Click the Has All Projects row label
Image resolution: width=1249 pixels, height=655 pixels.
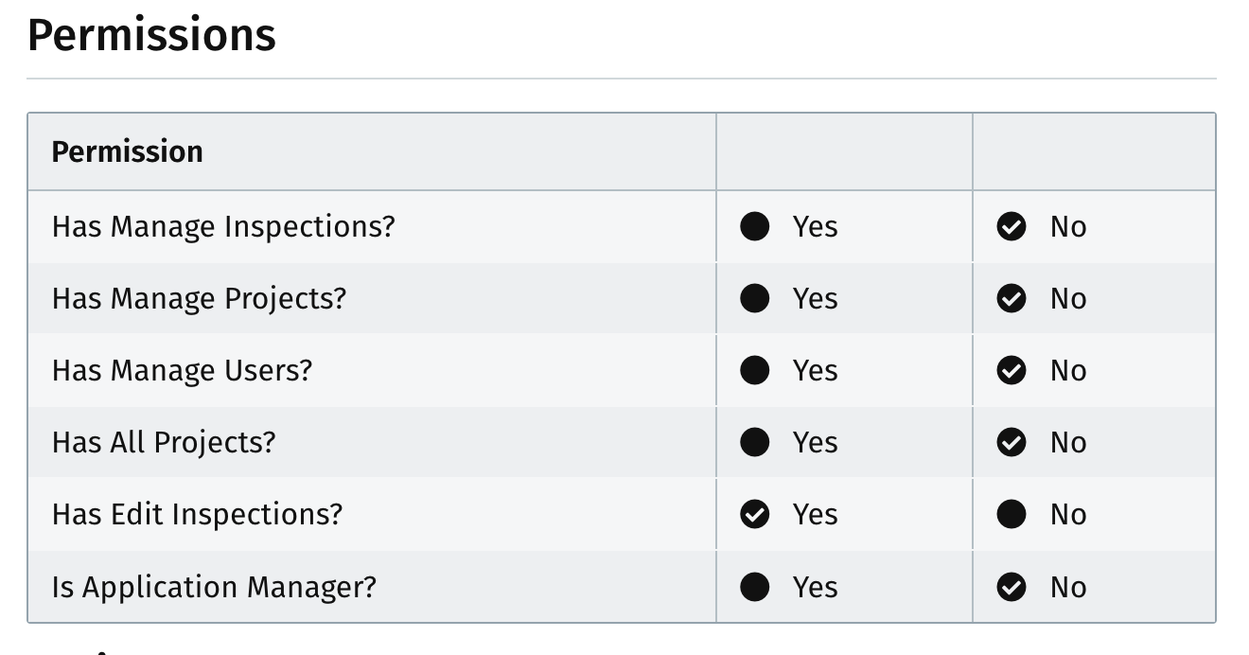pyautogui.click(x=164, y=442)
